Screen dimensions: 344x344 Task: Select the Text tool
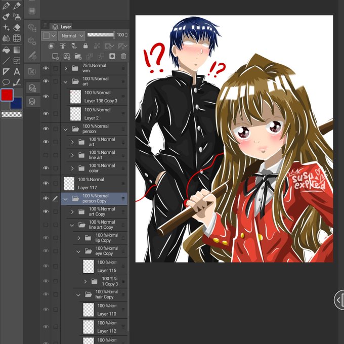tap(17, 71)
